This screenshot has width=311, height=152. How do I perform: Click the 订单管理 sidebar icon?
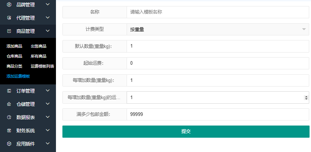(9, 91)
